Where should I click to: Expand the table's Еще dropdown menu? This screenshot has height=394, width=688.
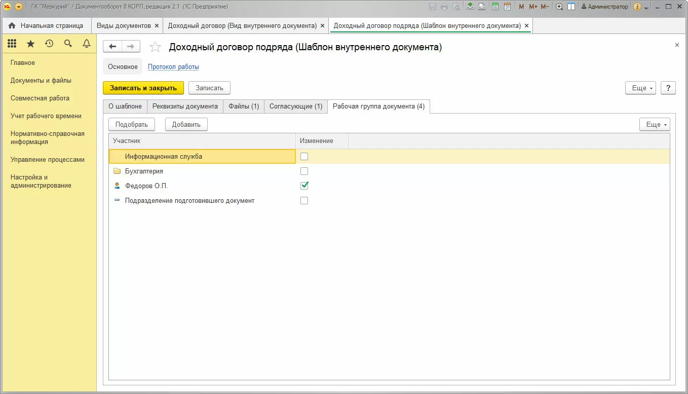point(655,124)
